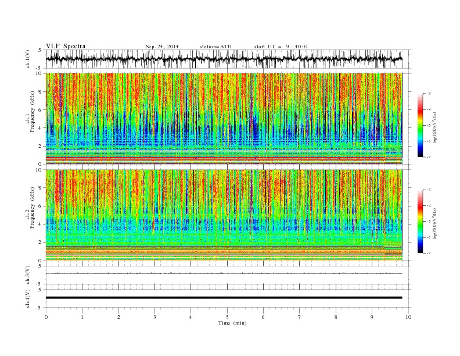This screenshot has height=356, width=460.
Task: Click the ch.1 spectrogram color scale bar
Action: pos(420,126)
